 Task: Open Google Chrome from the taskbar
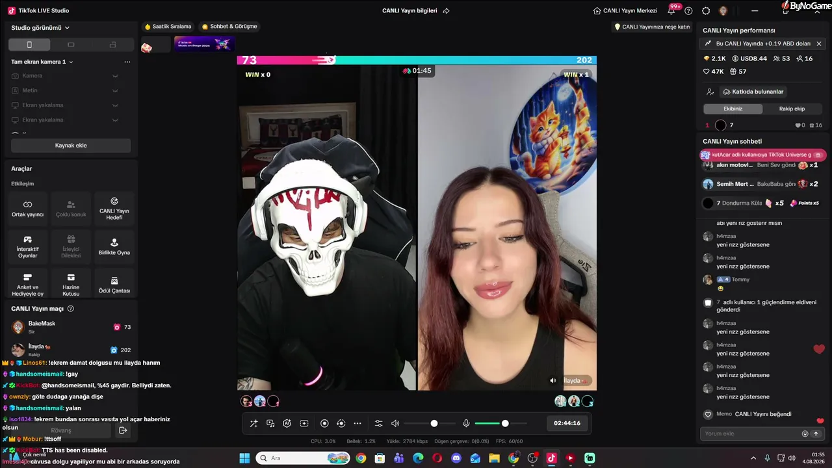point(361,458)
